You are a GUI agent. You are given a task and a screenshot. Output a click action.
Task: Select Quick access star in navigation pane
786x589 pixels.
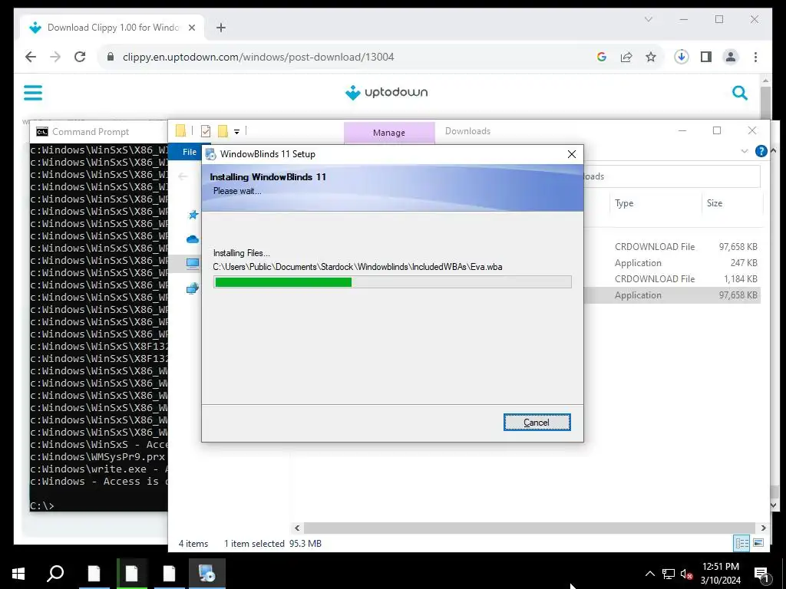(x=193, y=215)
